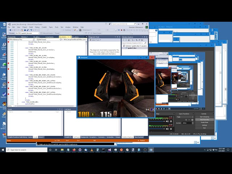Pin the Diagnostic Tools panel
Image resolution: width=232 pixels, height=174 pixels.
(117, 37)
